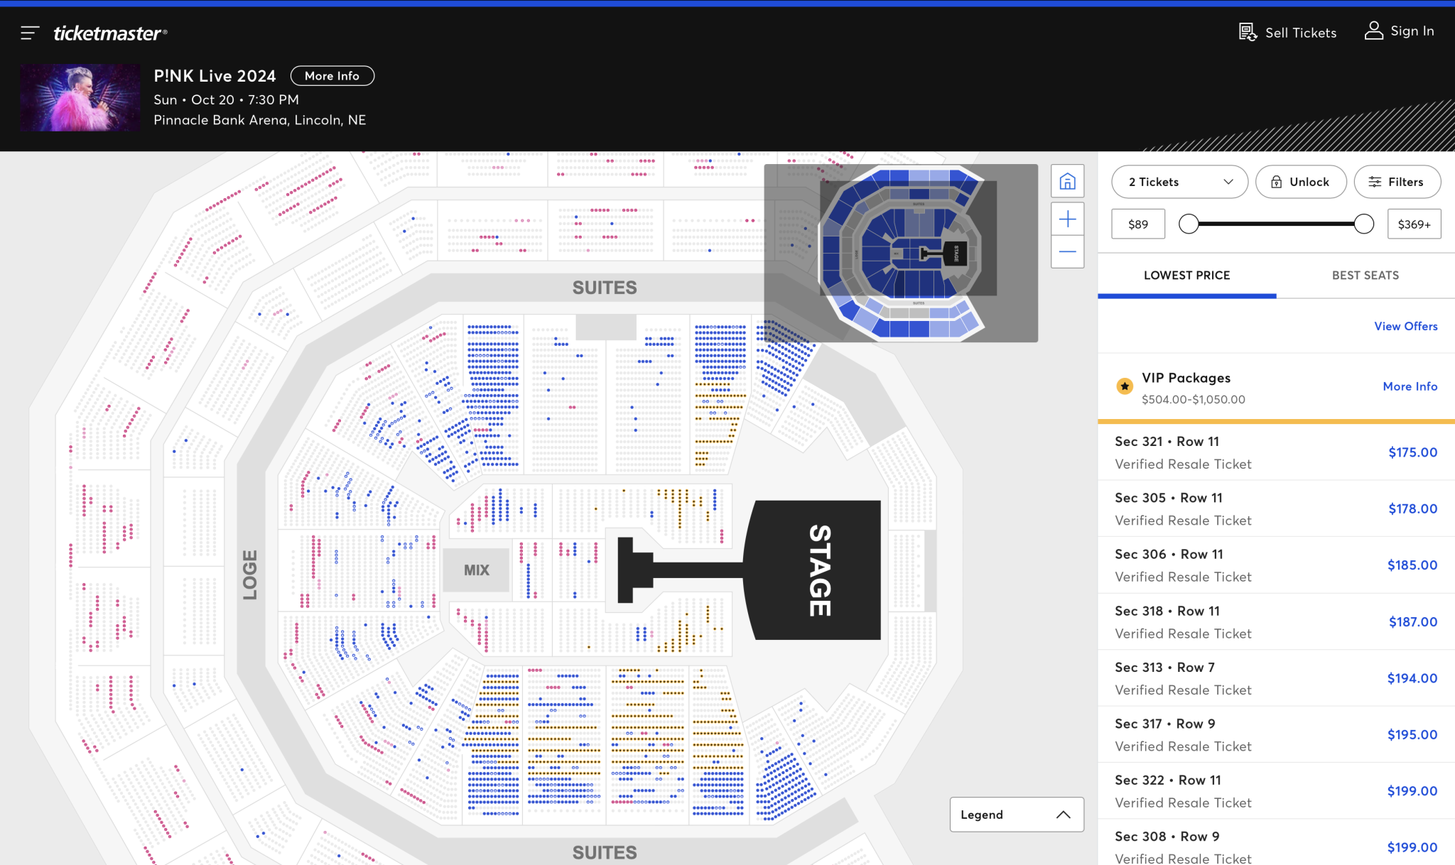Switch to the Best Seats tab
Viewport: 1455px width, 865px height.
(x=1364, y=276)
